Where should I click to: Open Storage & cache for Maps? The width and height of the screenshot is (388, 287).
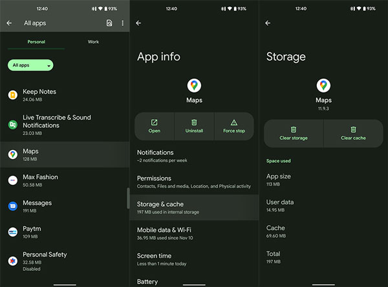coord(194,207)
